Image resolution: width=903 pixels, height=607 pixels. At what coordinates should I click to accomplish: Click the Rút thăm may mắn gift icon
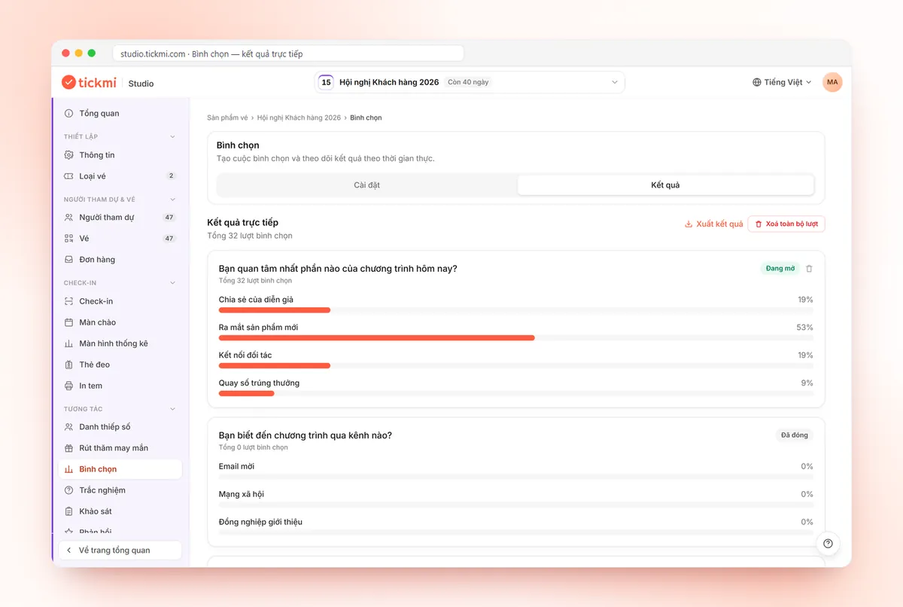coord(69,448)
